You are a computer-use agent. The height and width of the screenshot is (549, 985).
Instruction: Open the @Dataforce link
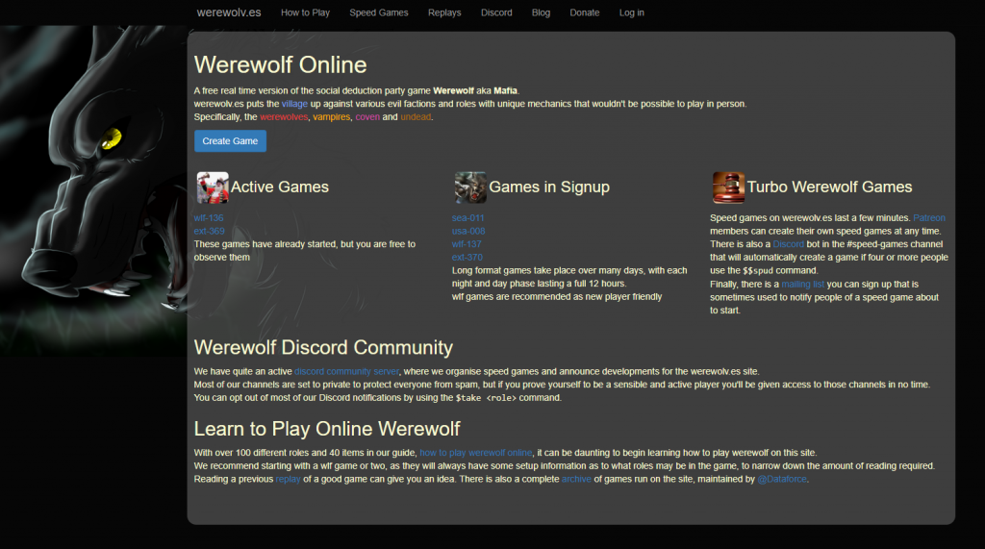(781, 479)
